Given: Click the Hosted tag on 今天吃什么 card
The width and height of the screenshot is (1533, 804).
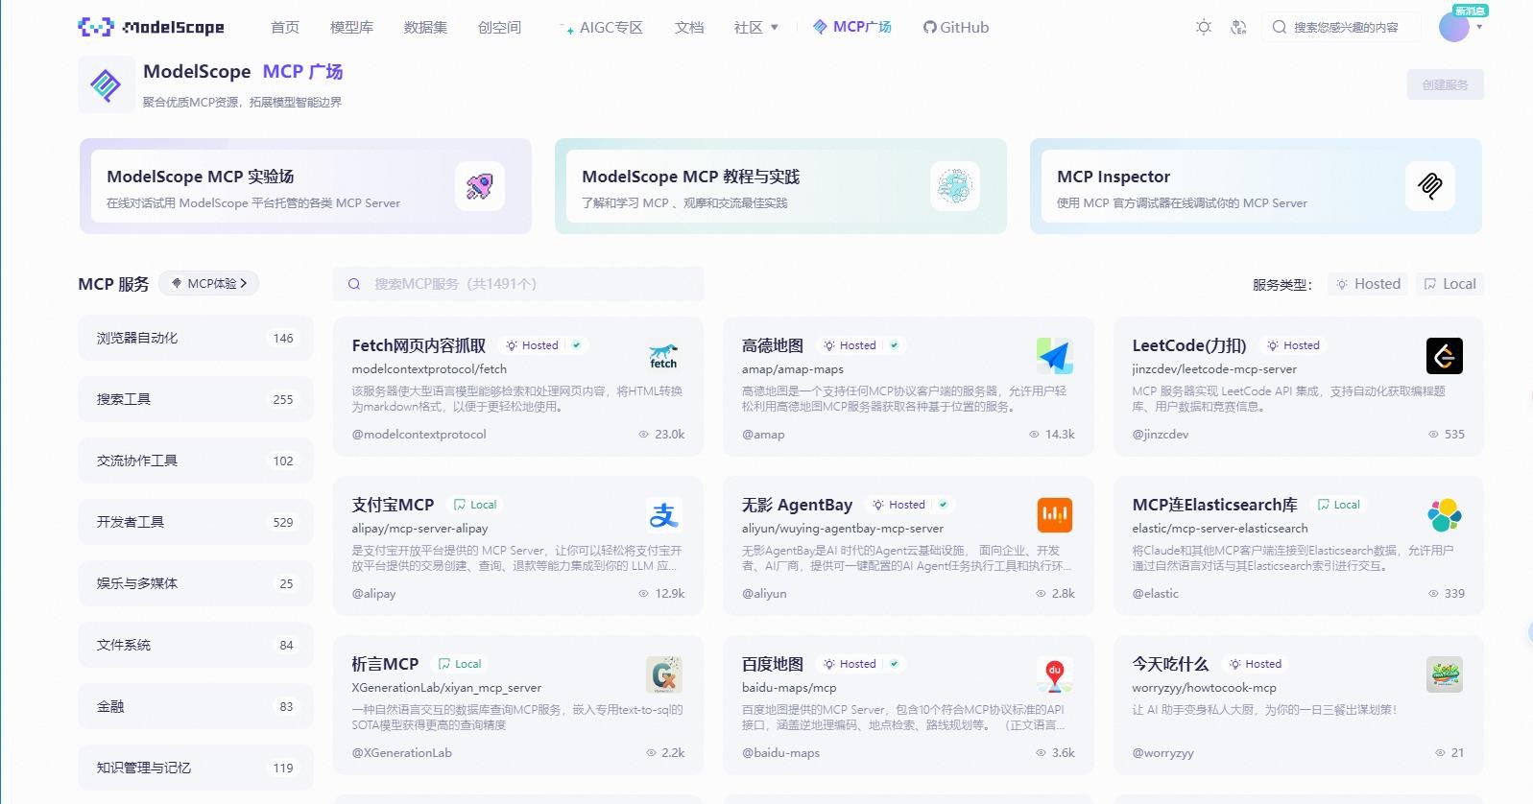Looking at the screenshot, I should click(1257, 664).
